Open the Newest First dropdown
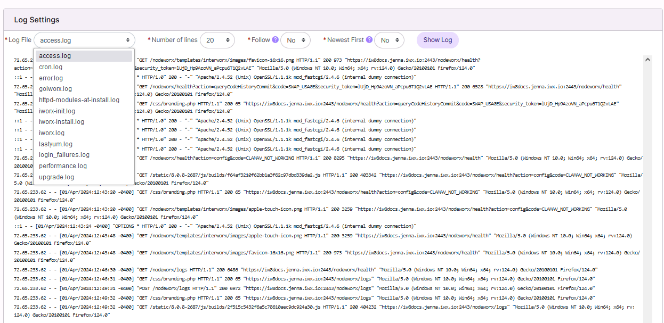Viewport: 664px width, 323px height. click(x=390, y=40)
